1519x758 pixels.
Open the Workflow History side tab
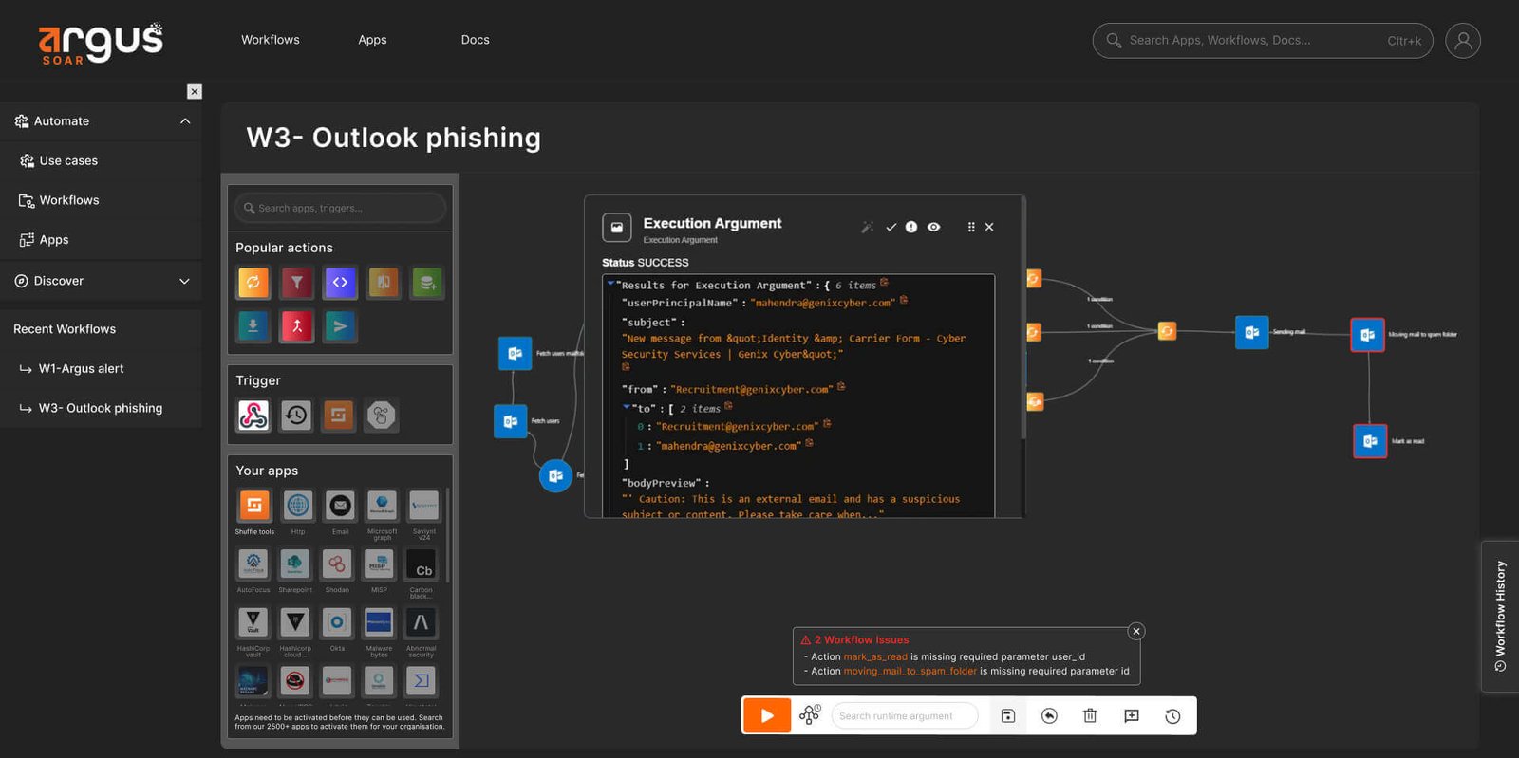[x=1500, y=616]
